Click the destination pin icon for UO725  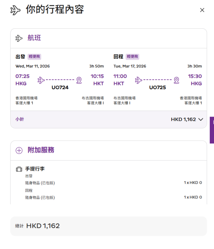pos(177,80)
